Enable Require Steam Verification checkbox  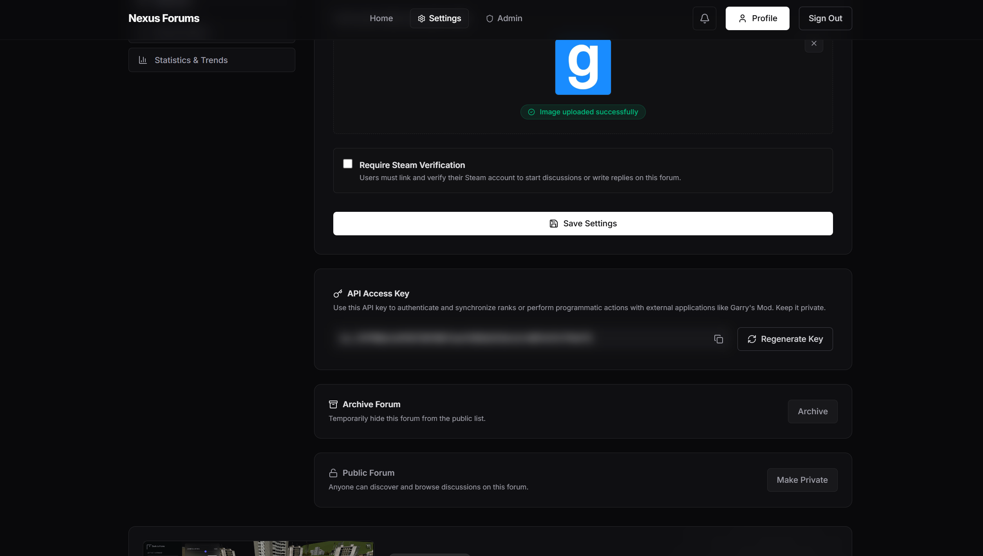point(348,164)
